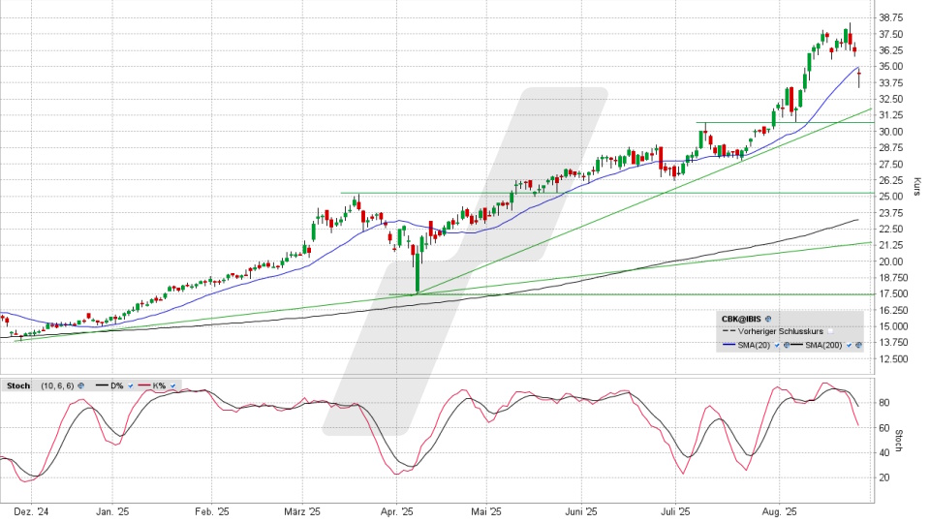The height and width of the screenshot is (523, 930).
Task: Click the K% legend label
Action: click(x=159, y=386)
